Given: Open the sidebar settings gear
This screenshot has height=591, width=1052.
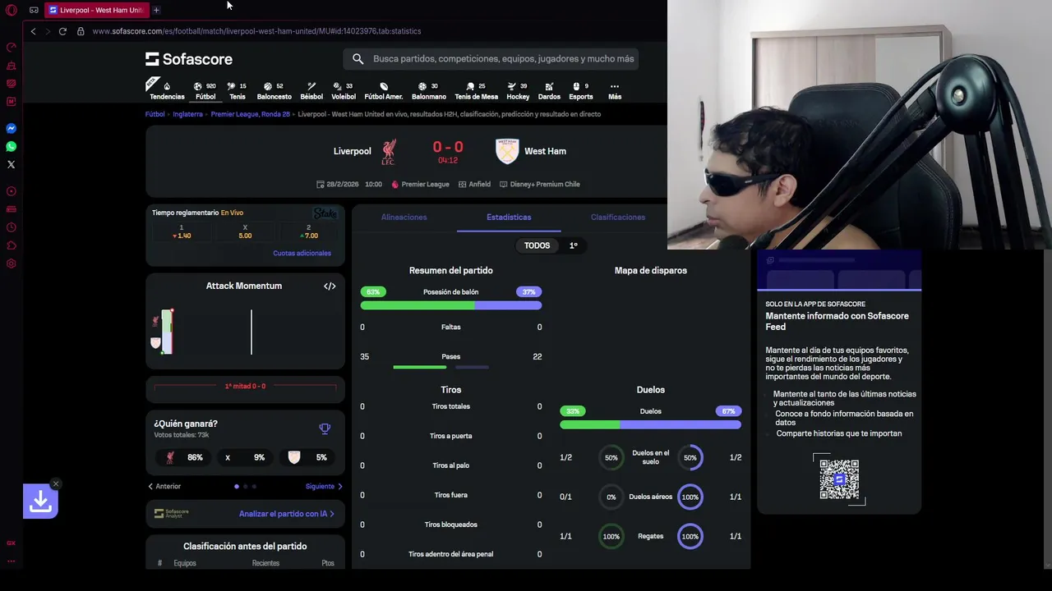Looking at the screenshot, I should pyautogui.click(x=12, y=264).
